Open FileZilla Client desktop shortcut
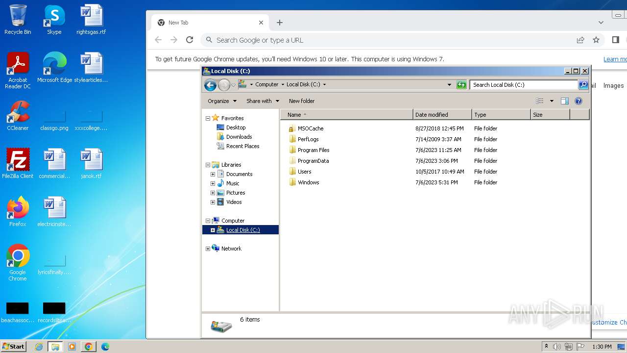The height and width of the screenshot is (353, 627). coord(18,164)
